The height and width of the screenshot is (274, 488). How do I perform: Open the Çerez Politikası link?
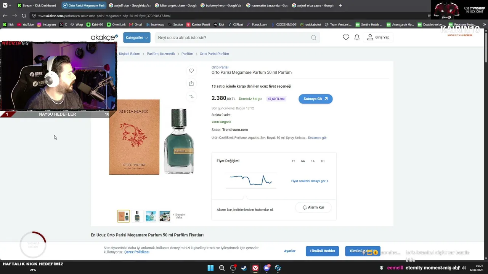point(137,252)
